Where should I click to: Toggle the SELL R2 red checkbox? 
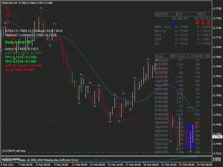coord(203,22)
